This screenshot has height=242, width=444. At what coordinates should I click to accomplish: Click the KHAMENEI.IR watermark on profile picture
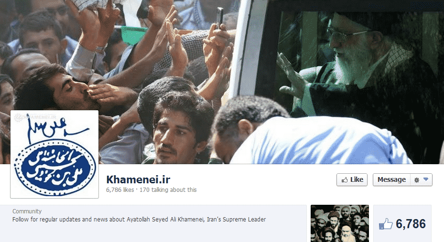pyautogui.click(x=35, y=116)
